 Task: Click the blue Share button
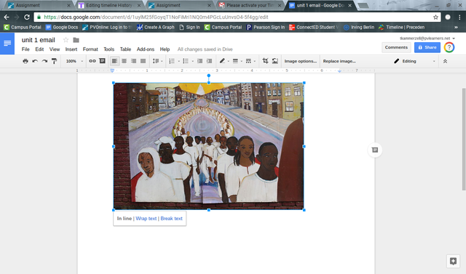[x=427, y=47]
